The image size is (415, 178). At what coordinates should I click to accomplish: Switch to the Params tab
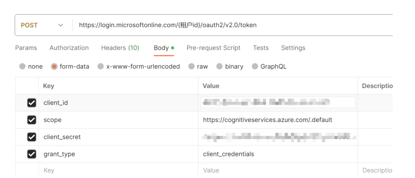pyautogui.click(x=26, y=48)
